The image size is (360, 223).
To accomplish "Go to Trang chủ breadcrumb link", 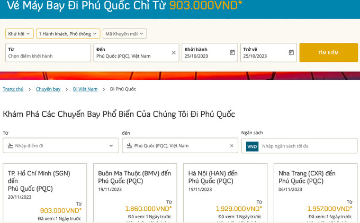I will click(13, 89).
